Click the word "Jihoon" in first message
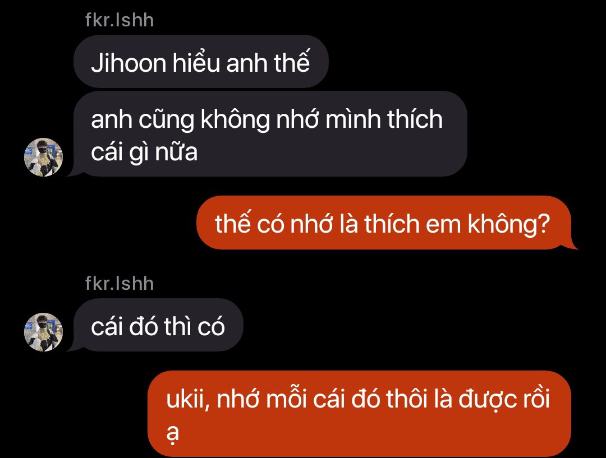The width and height of the screenshot is (606, 458). [128, 63]
